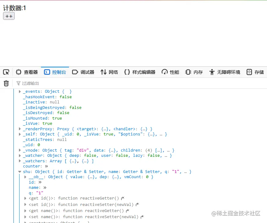
Task: Click the ++ counter increment button
Action: 9,16
